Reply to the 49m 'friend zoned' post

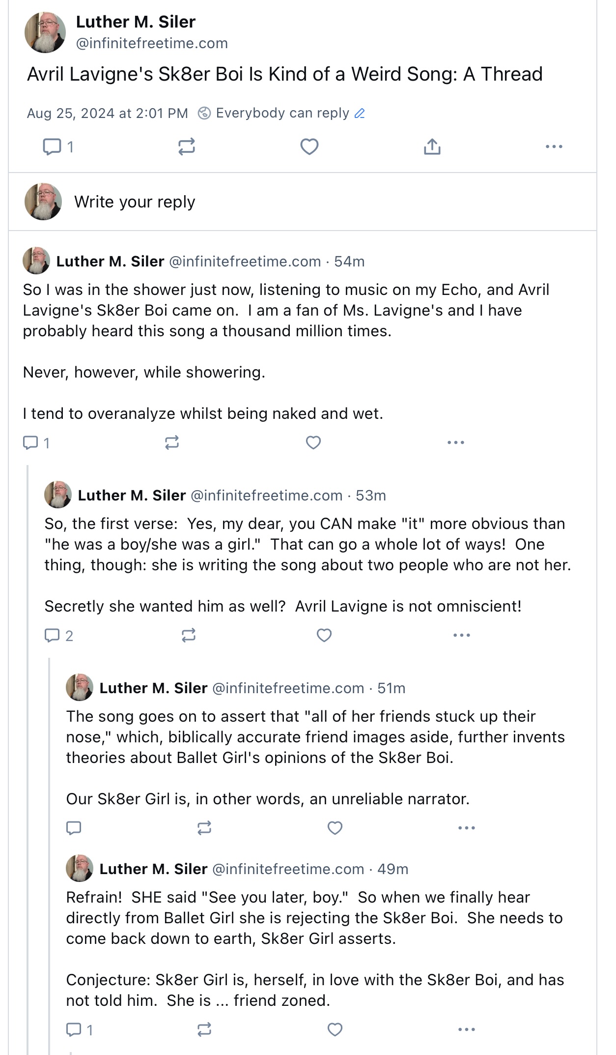(74, 1029)
